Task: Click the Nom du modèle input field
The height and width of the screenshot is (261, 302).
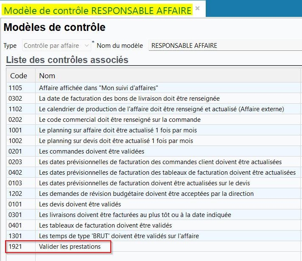Action: 225,46
